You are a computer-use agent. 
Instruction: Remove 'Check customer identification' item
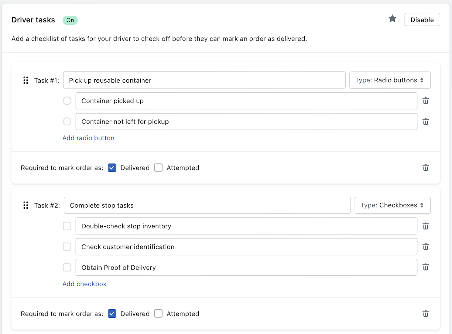tap(425, 247)
